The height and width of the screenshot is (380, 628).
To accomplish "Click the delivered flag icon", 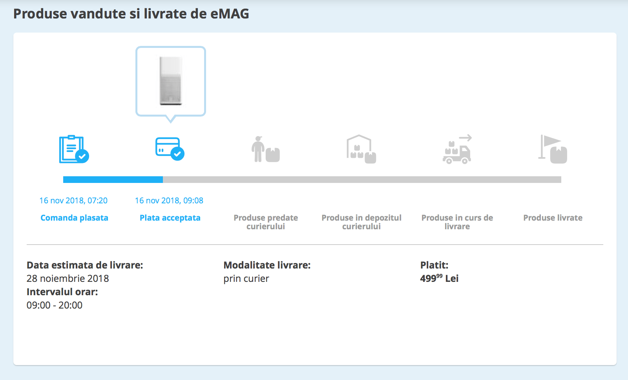I will (x=553, y=149).
